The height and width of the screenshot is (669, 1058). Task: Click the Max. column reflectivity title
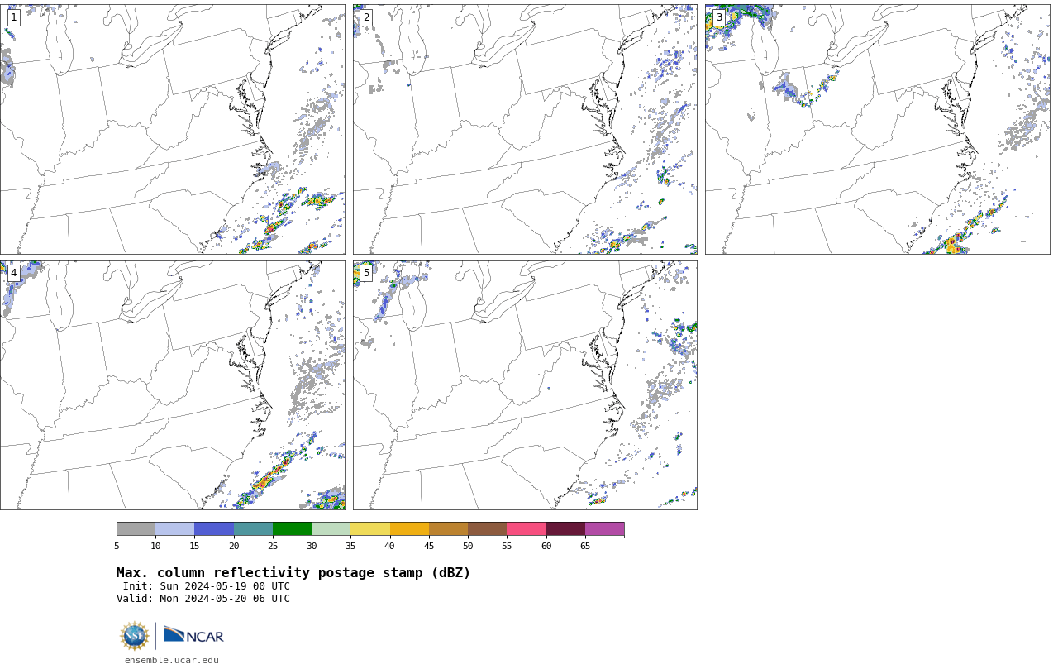[x=293, y=573]
